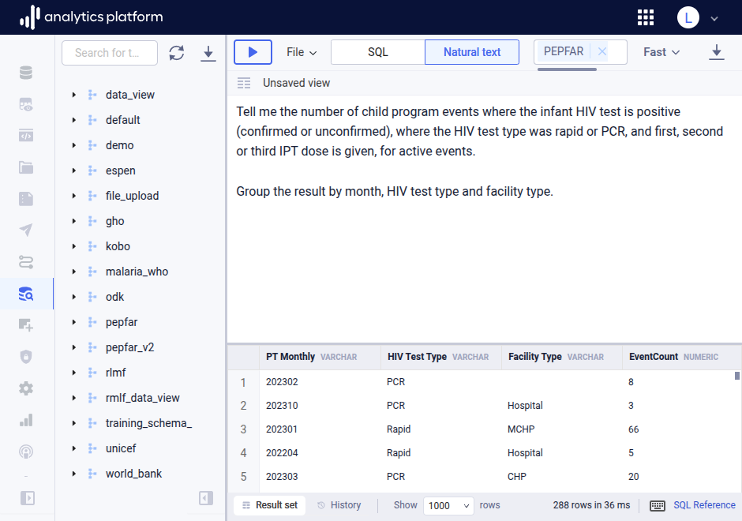Viewport: 742px width, 521px height.
Task: Open the folder sidebar icon
Action: 26,167
